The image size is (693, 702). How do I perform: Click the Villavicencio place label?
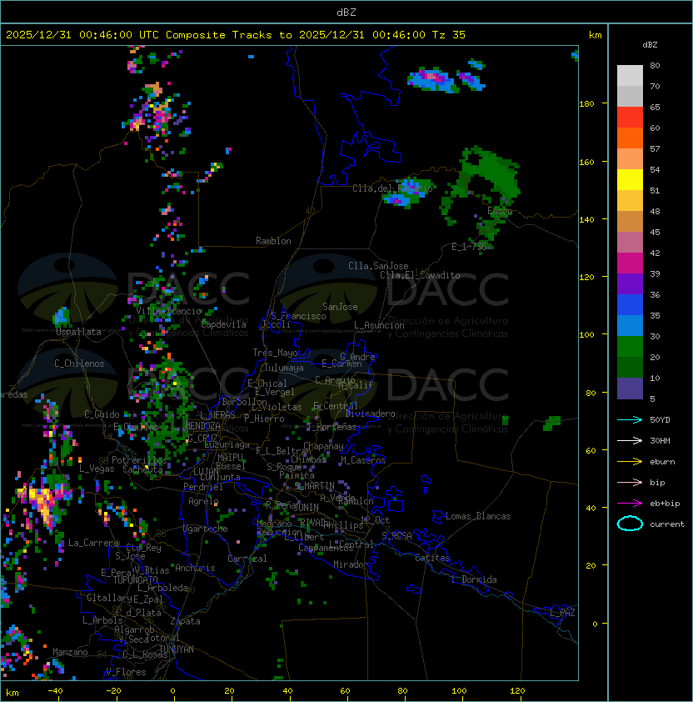pos(168,311)
